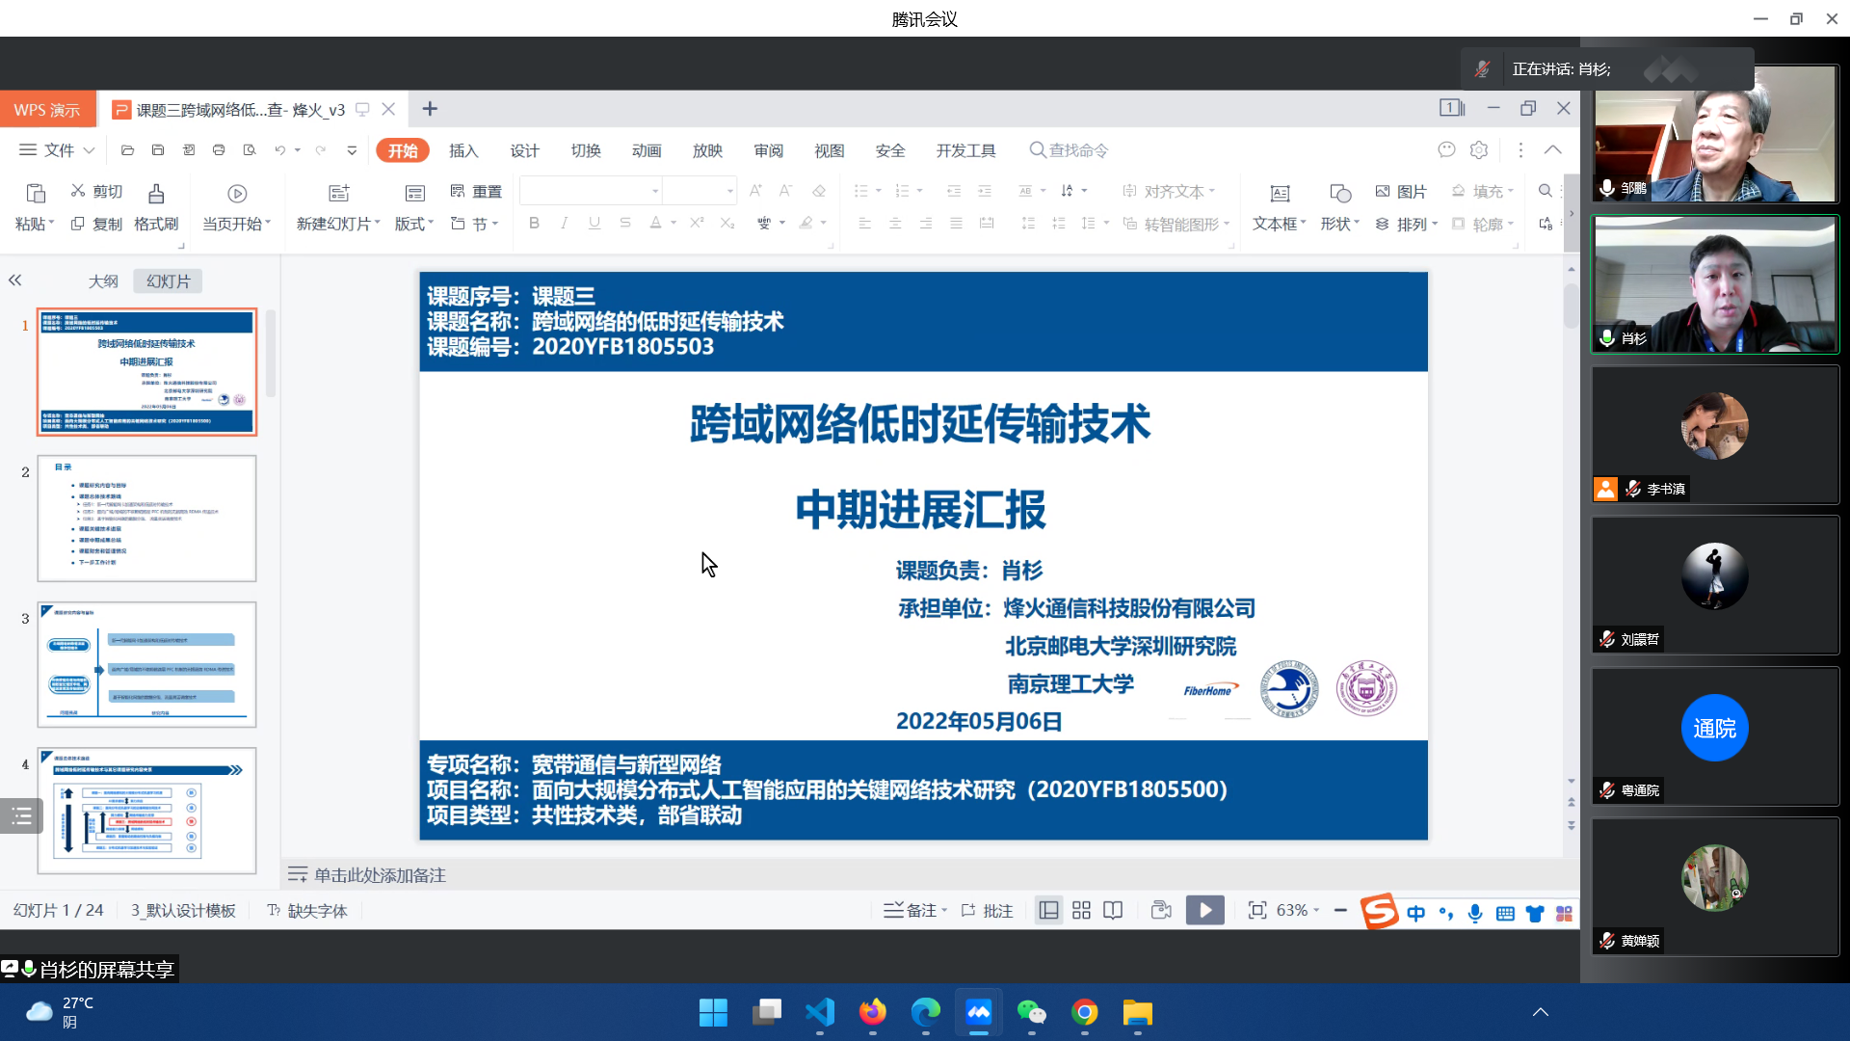This screenshot has width=1850, height=1041.
Task: Select the Format Painter brush icon
Action: tap(156, 194)
